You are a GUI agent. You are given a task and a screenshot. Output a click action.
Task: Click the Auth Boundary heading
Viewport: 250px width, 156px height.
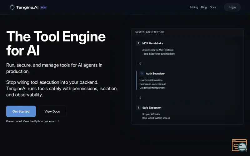(155, 74)
